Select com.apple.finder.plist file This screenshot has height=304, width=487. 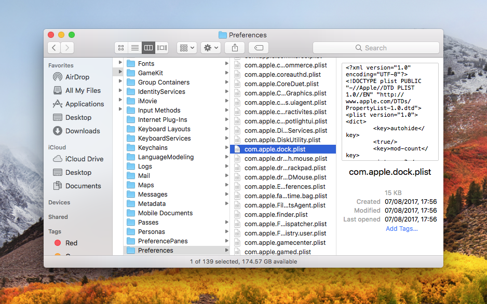(x=283, y=215)
